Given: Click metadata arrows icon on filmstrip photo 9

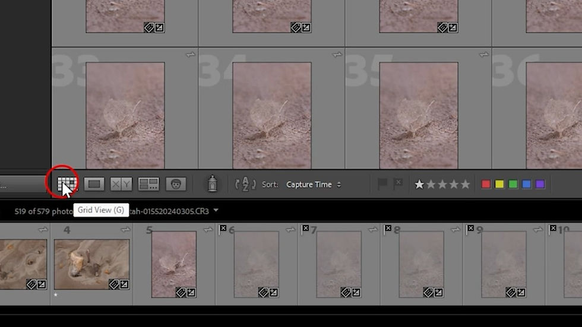Looking at the screenshot, I should click(x=538, y=230).
